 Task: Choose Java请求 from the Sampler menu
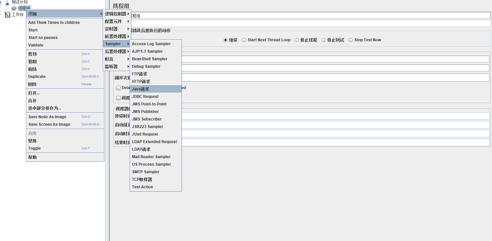(140, 89)
